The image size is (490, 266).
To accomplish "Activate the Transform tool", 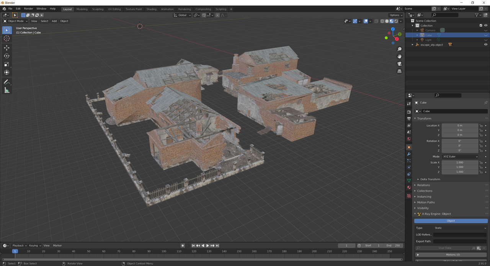I will tap(7, 72).
